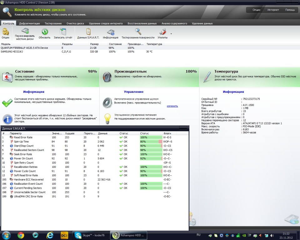The image size is (300, 240).
Task: Click the 98% Reallocated Sectors status bar
Action: 151,150
